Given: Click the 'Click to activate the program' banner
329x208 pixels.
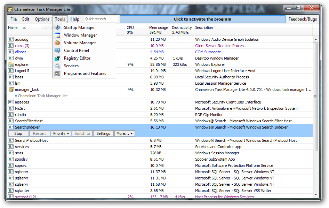Looking at the screenshot, I should [x=203, y=19].
